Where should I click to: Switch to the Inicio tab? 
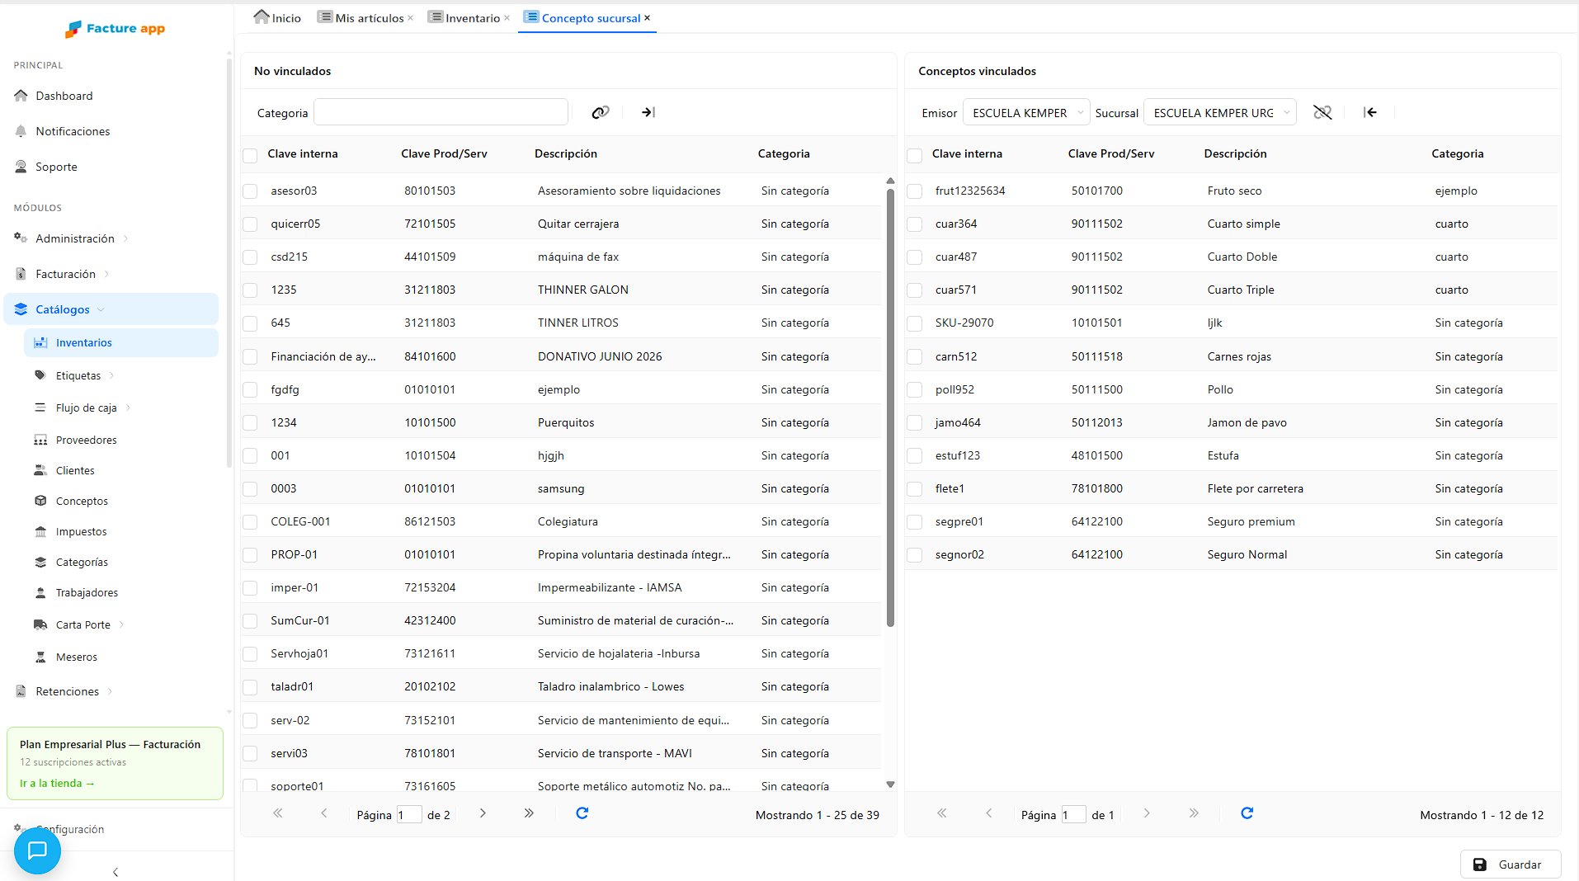[x=277, y=17]
